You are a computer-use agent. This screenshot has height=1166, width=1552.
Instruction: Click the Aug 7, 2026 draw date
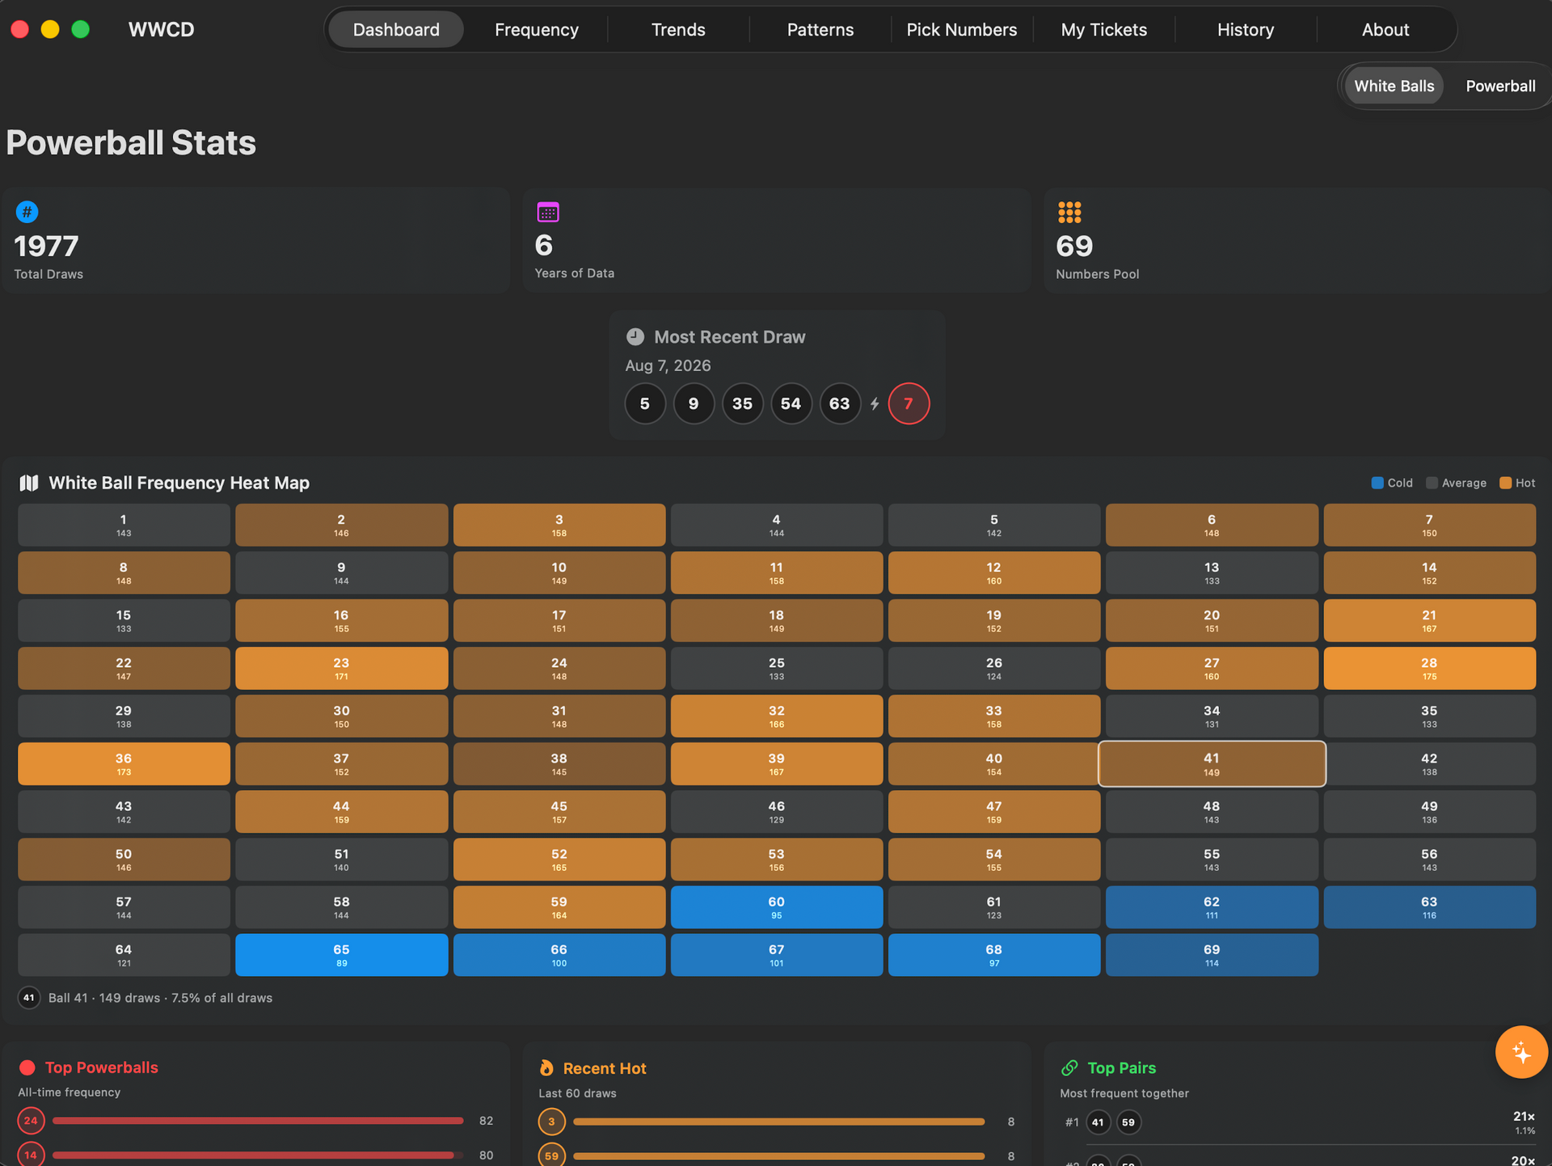668,365
